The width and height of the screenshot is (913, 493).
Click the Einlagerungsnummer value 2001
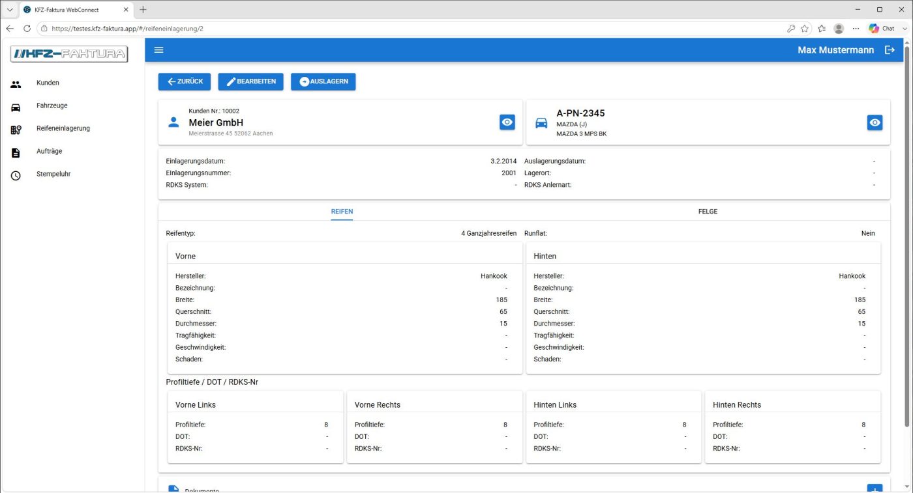(509, 173)
